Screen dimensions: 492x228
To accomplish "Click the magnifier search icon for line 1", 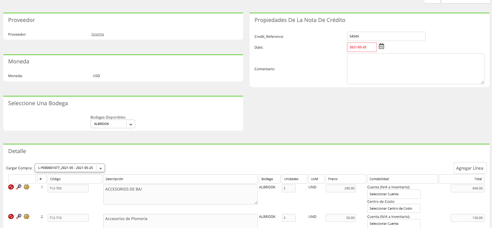I will (19, 187).
